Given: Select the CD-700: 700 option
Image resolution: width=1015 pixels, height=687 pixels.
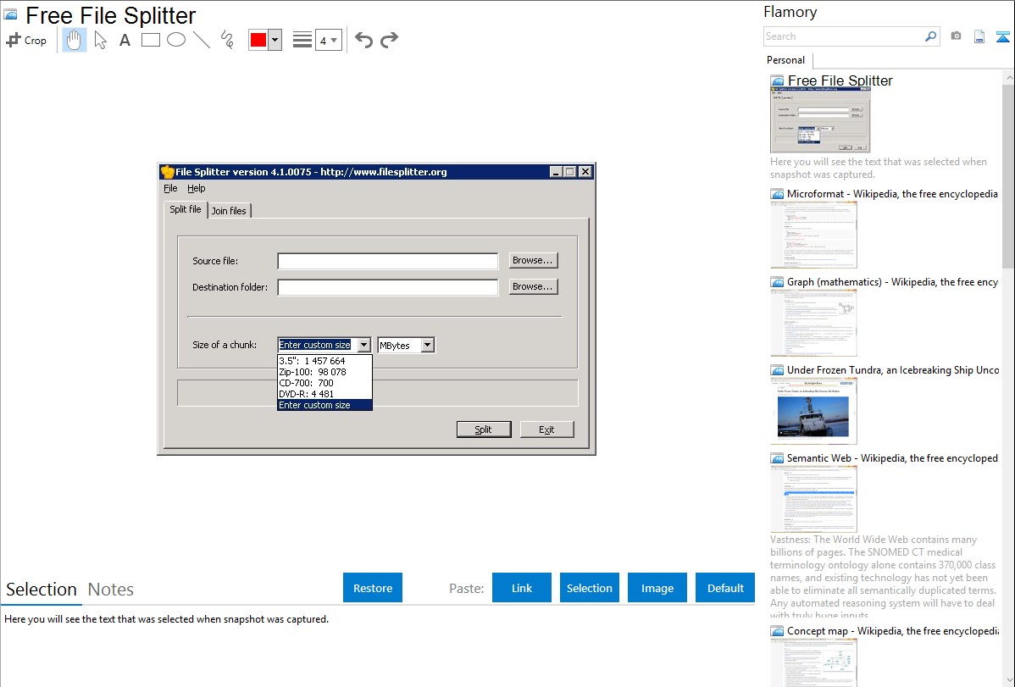Looking at the screenshot, I should point(324,383).
